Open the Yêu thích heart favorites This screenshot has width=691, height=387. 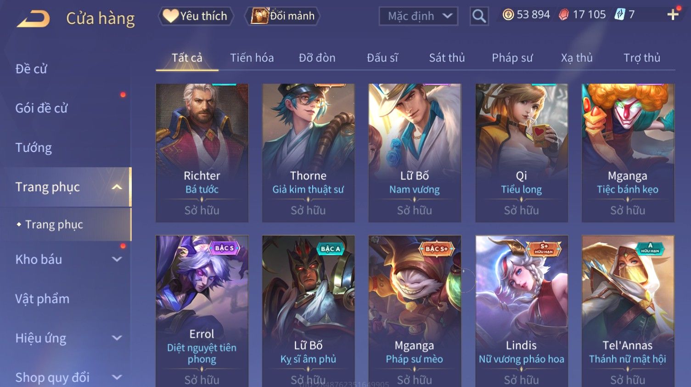(196, 16)
